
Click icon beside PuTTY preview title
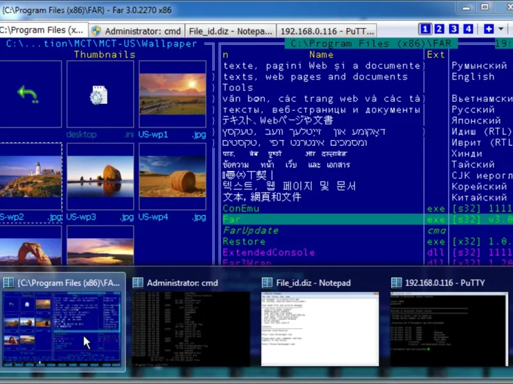click(x=396, y=283)
